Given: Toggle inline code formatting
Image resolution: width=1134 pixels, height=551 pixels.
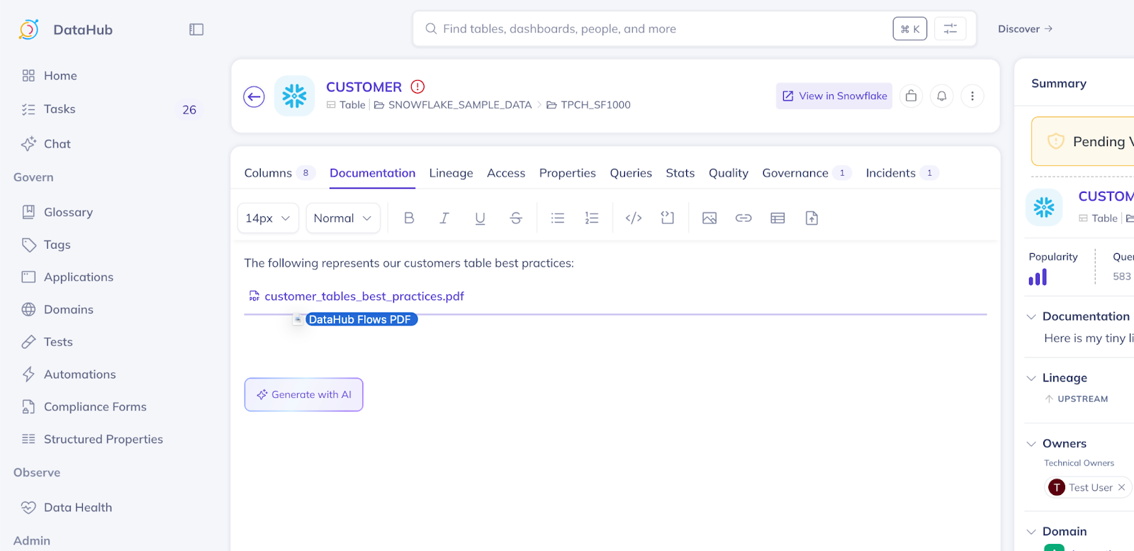Looking at the screenshot, I should coord(634,218).
